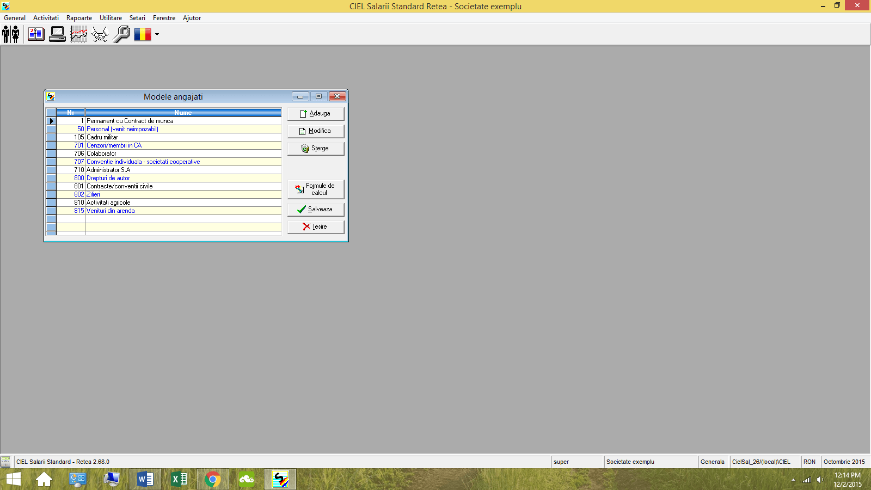Open the Ferestre menu

164,18
